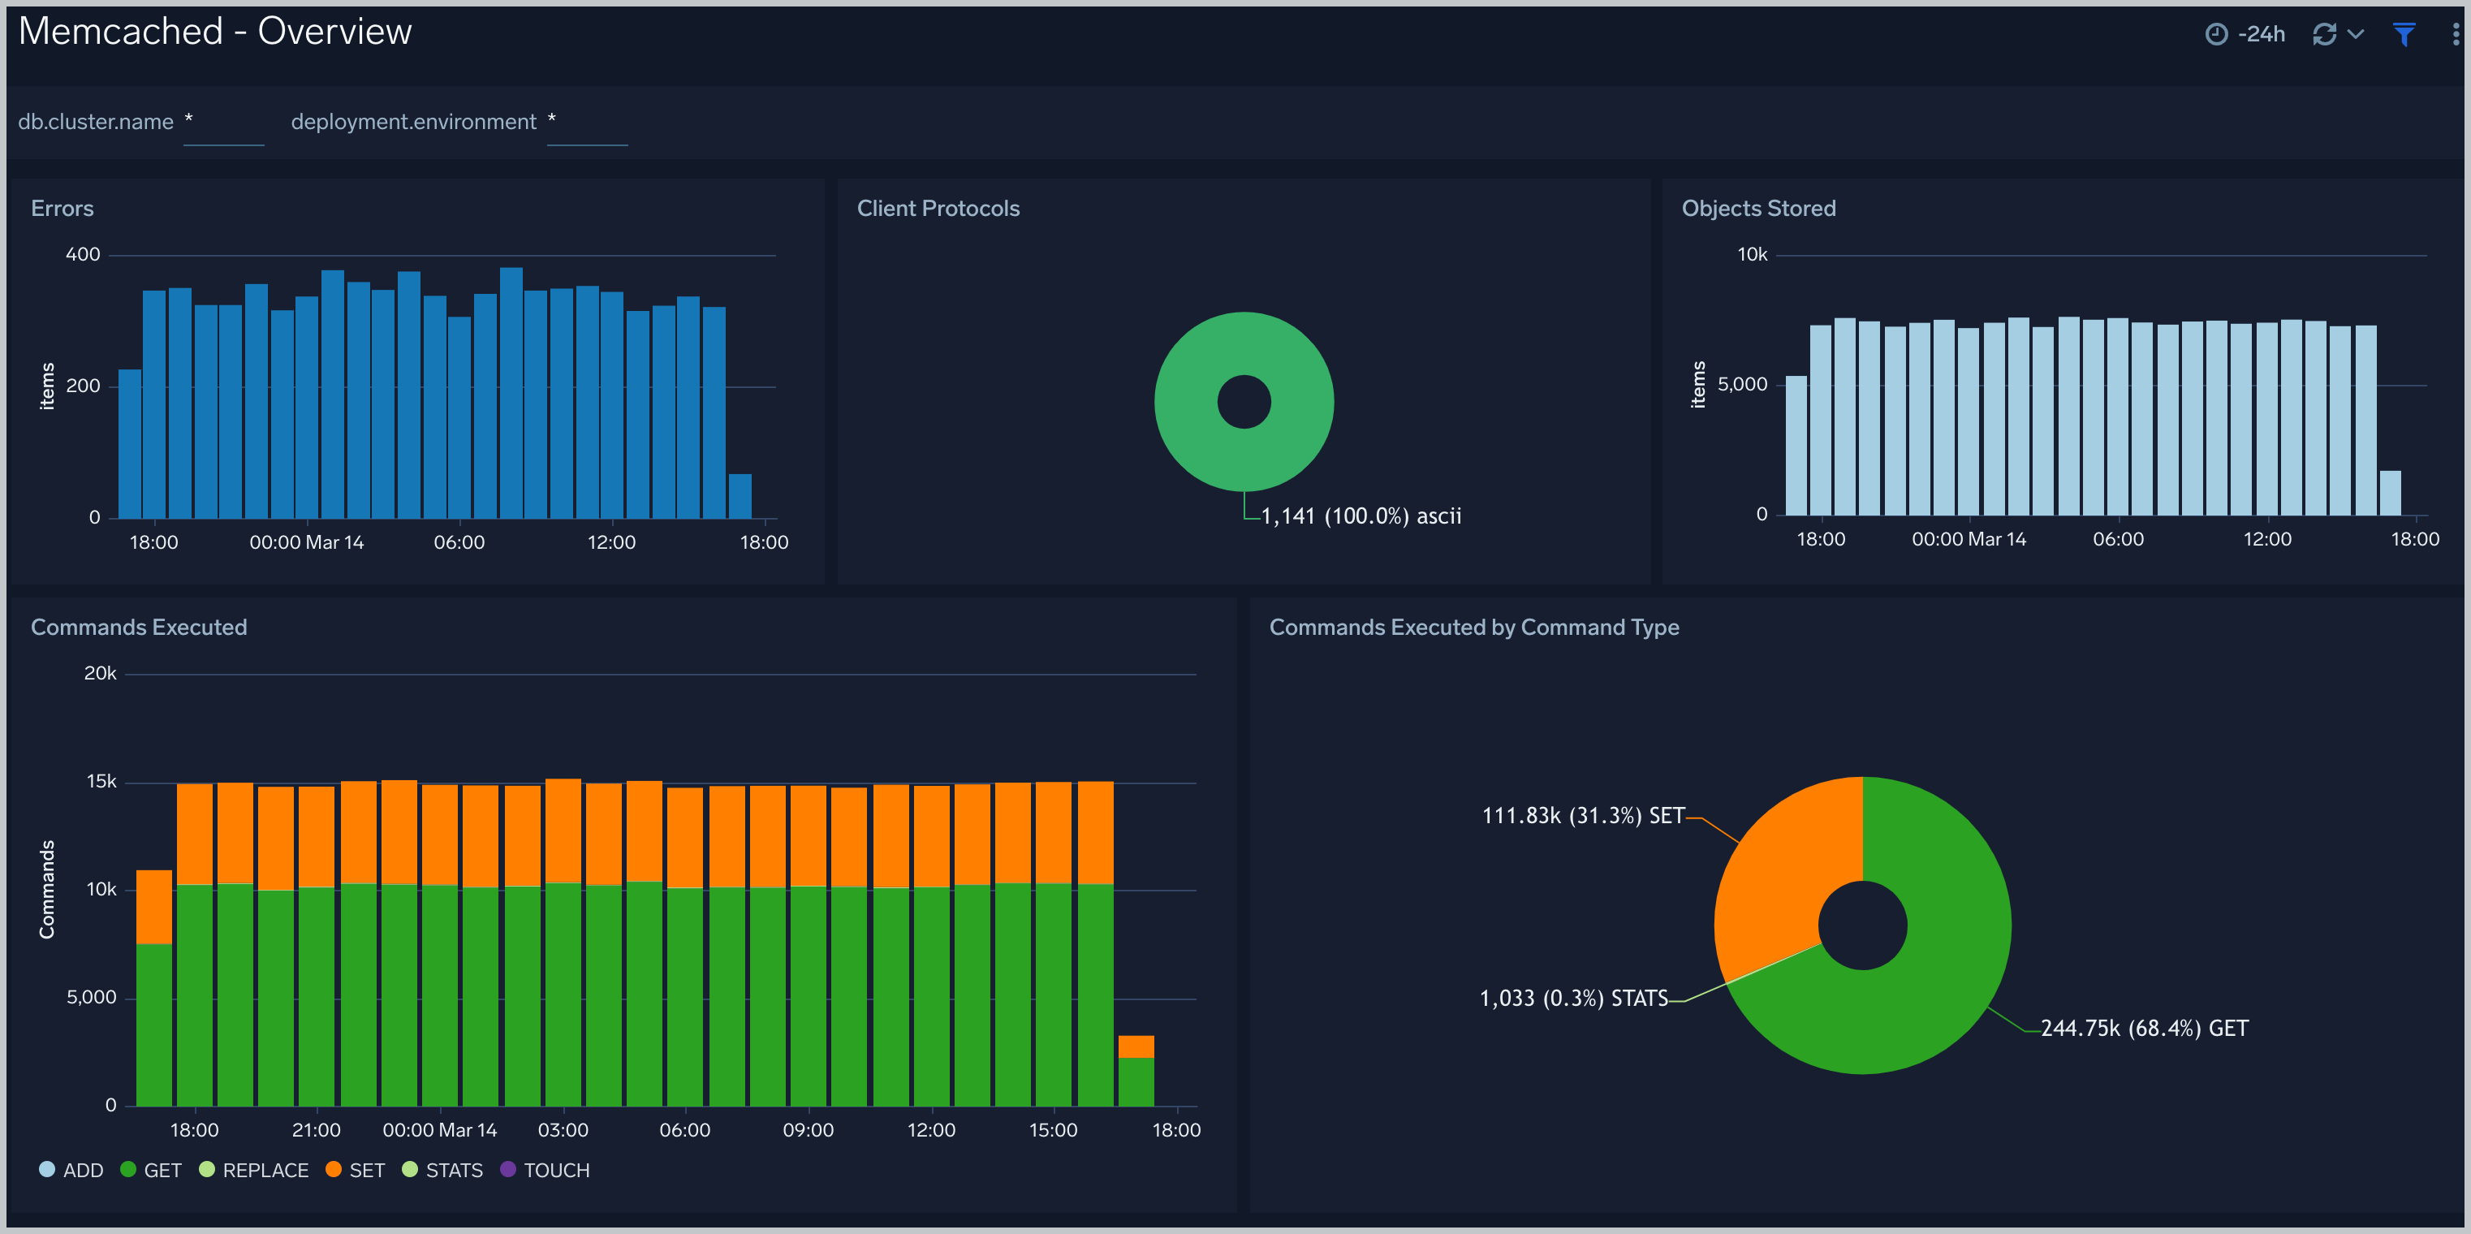
Task: Click the last short bar in Commands Executed
Action: tap(1136, 1071)
